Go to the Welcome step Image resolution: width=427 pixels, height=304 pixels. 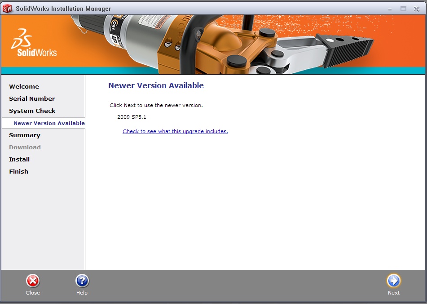point(24,86)
